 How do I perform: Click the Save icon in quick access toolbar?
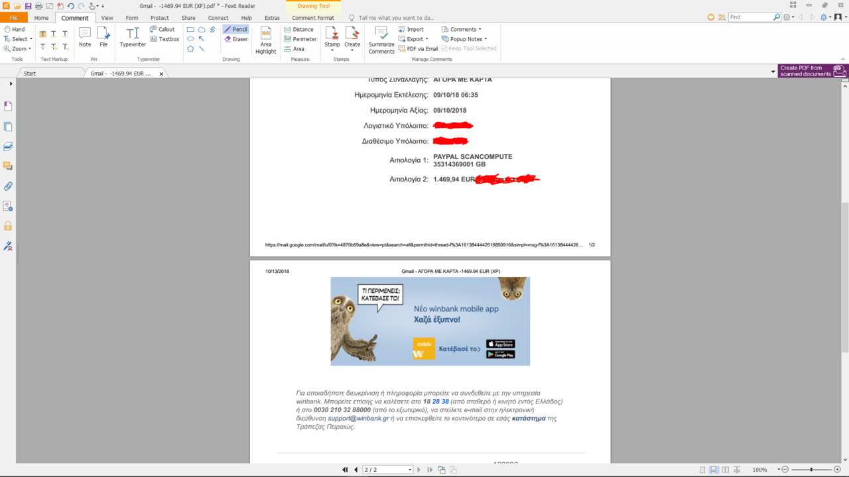point(29,6)
